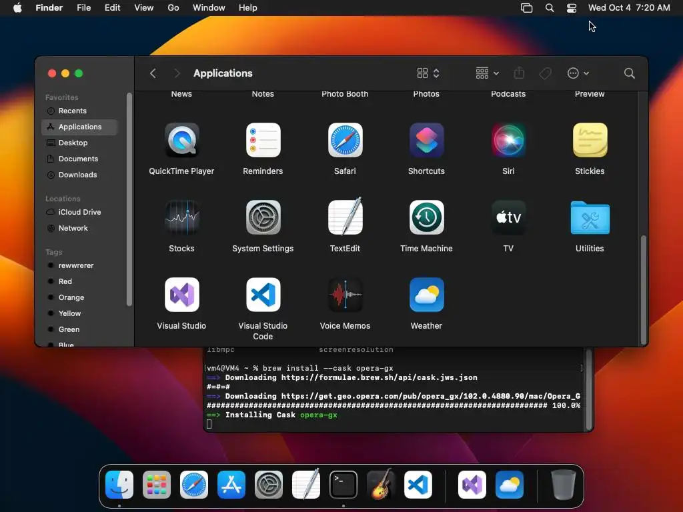This screenshot has height=512, width=683.
Task: Click the Terminal window scrollbar
Action: [589, 389]
